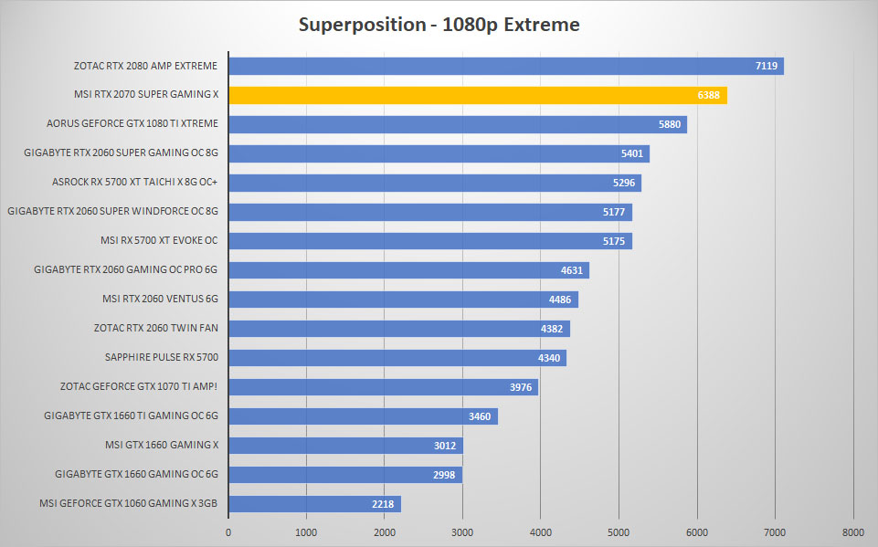Viewport: 878px width, 547px height.
Task: Click the bar with value 4486
Action: 404,300
